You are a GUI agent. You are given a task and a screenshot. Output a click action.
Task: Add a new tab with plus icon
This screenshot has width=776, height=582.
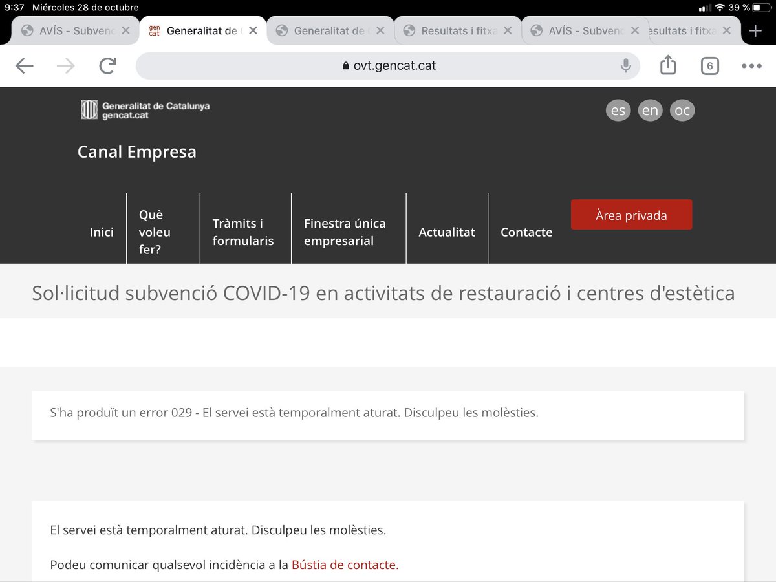[x=755, y=30]
